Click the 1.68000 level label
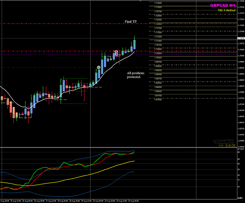Image resolution: width=245 pixels, height=203 pixels. [x=158, y=91]
